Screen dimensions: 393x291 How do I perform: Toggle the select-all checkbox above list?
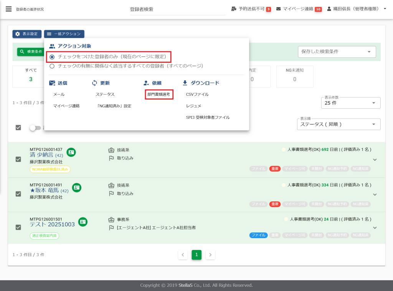tap(18, 128)
